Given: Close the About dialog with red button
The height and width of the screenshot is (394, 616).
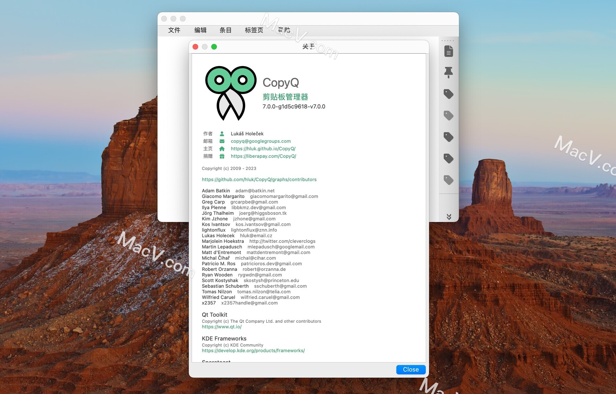Looking at the screenshot, I should 195,47.
